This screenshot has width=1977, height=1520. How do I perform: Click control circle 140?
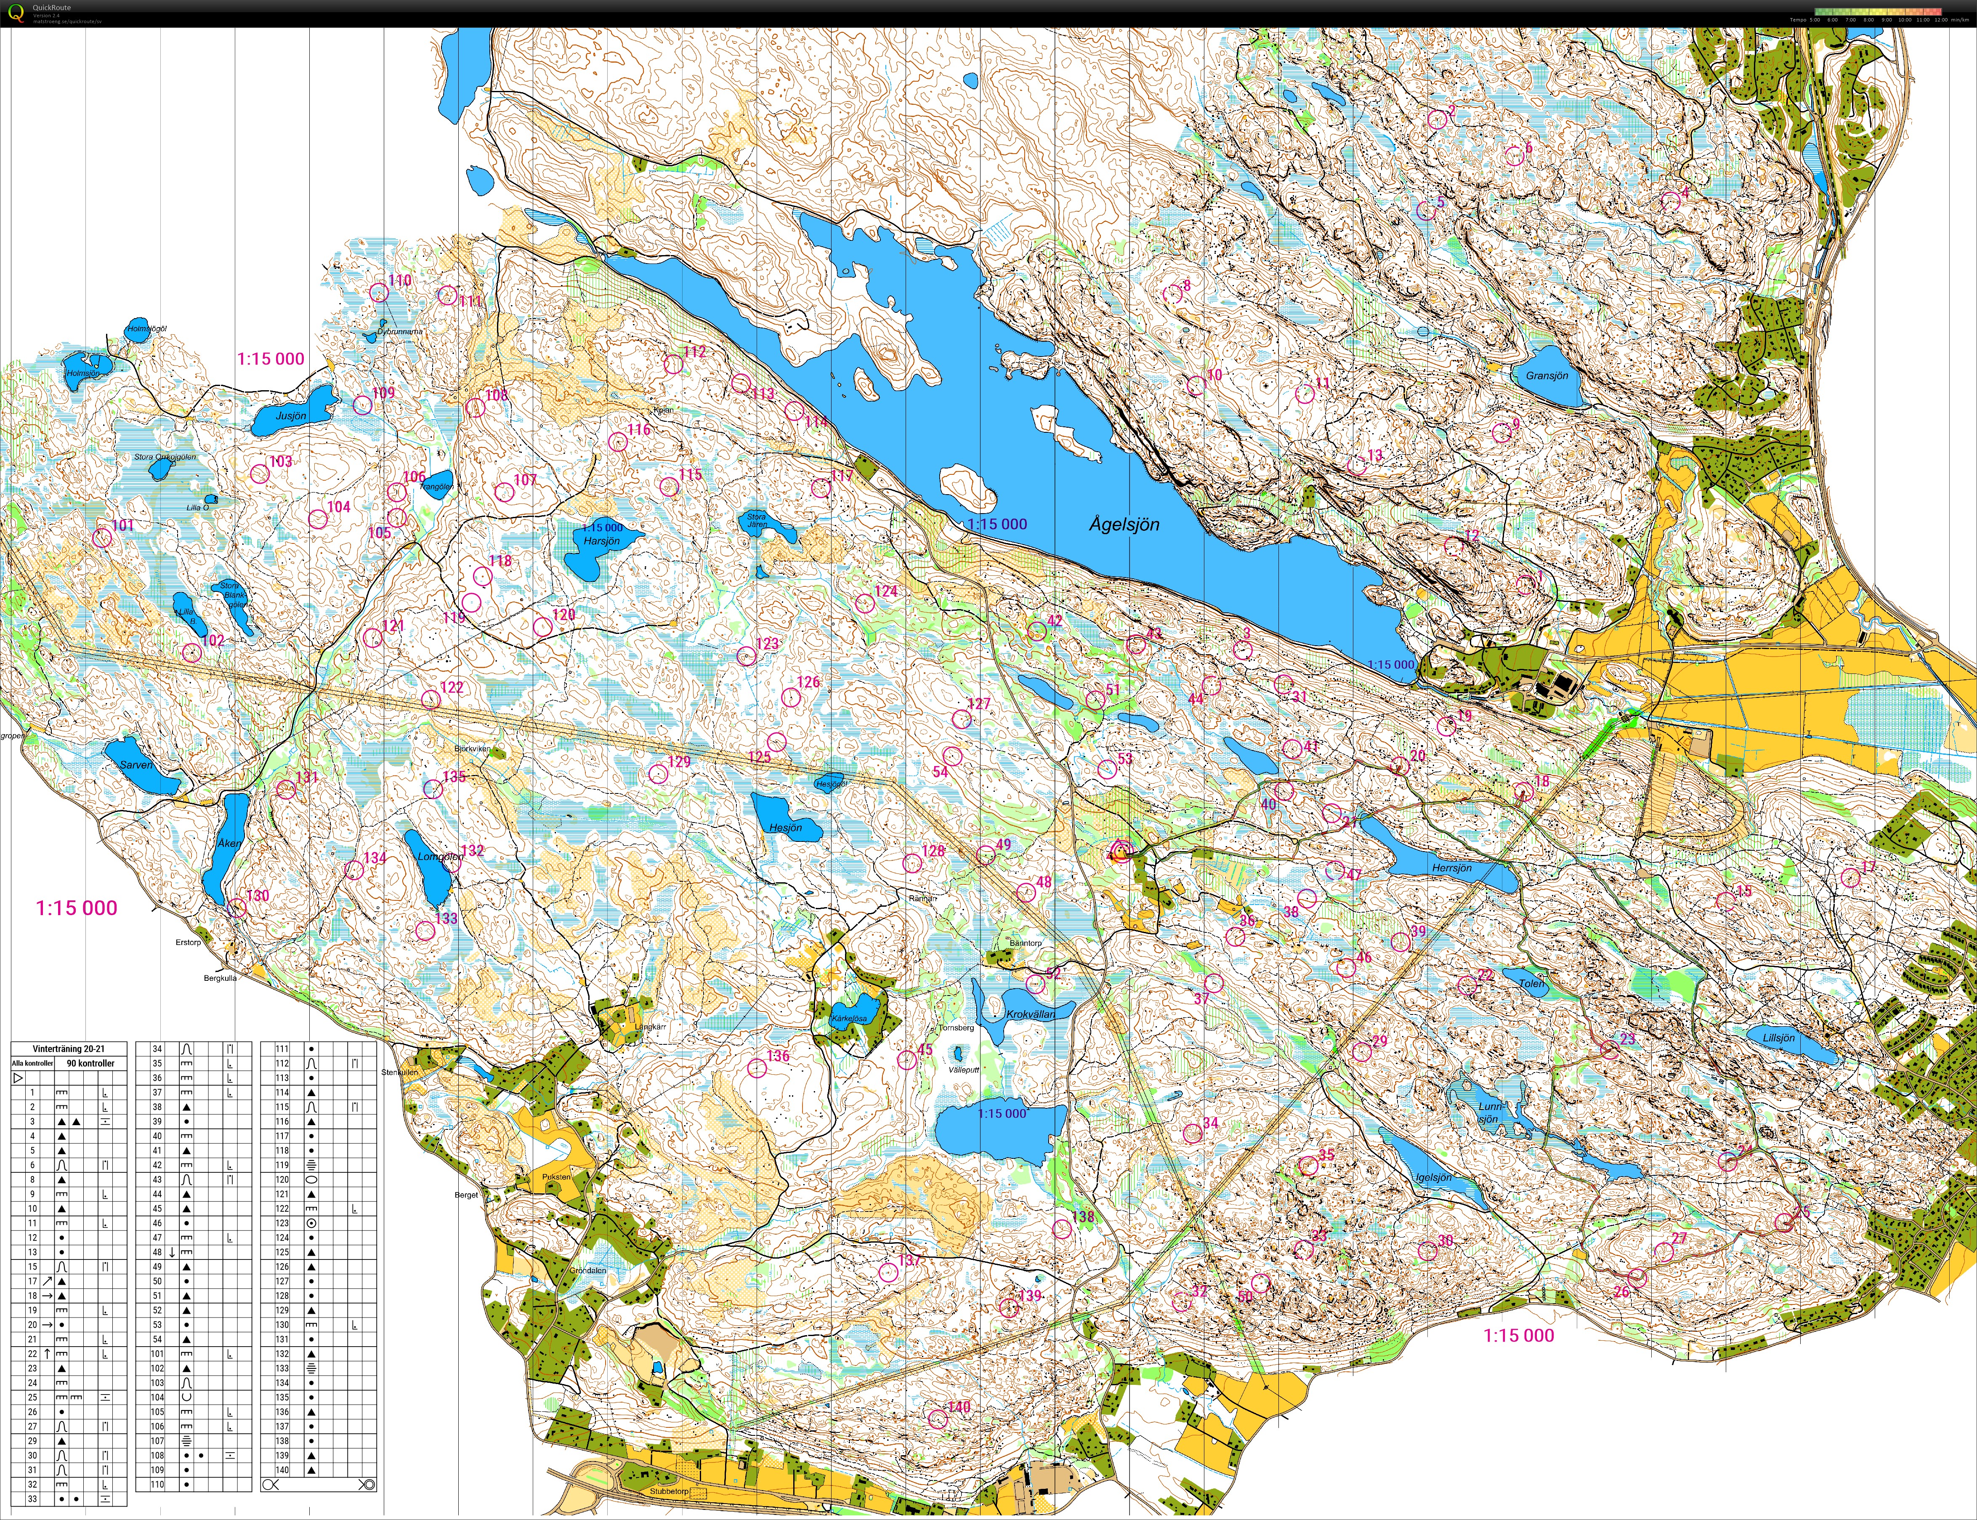point(939,1419)
